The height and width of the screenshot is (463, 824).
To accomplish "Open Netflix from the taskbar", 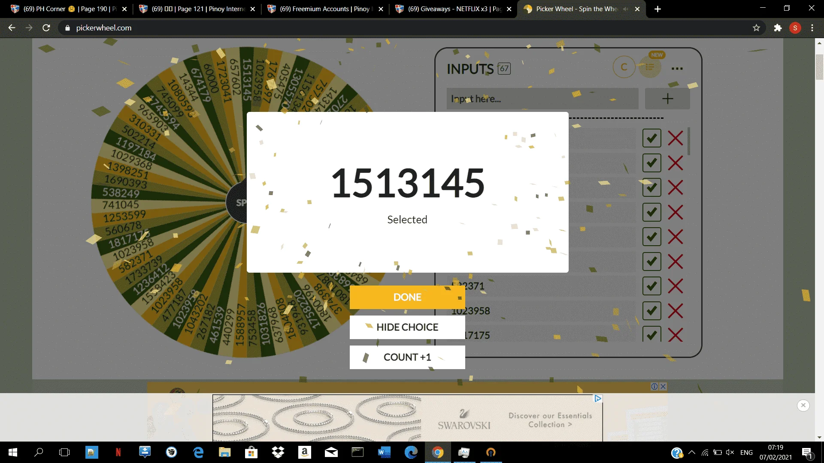I will (118, 452).
